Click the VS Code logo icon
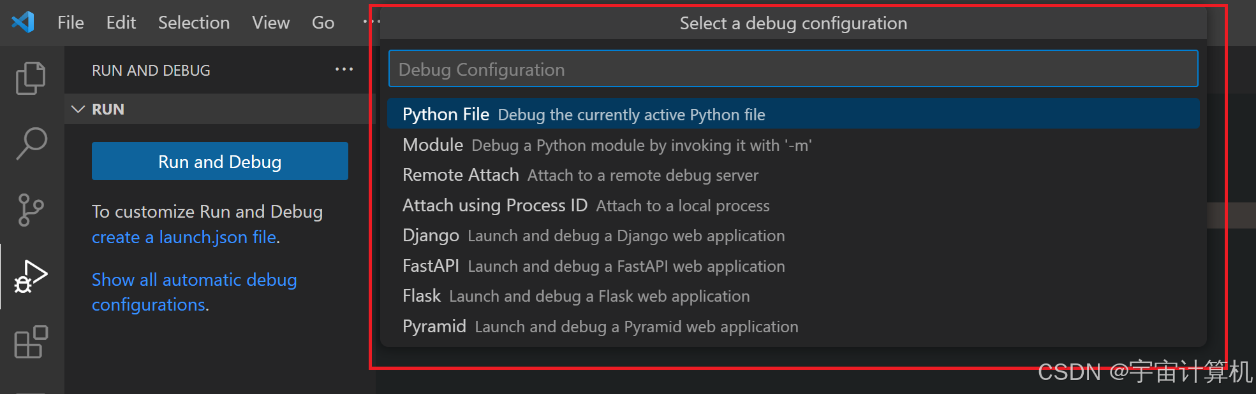 coord(23,22)
